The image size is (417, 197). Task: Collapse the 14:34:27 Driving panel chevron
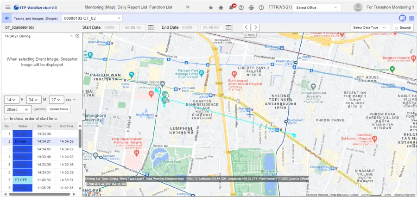coord(71,36)
